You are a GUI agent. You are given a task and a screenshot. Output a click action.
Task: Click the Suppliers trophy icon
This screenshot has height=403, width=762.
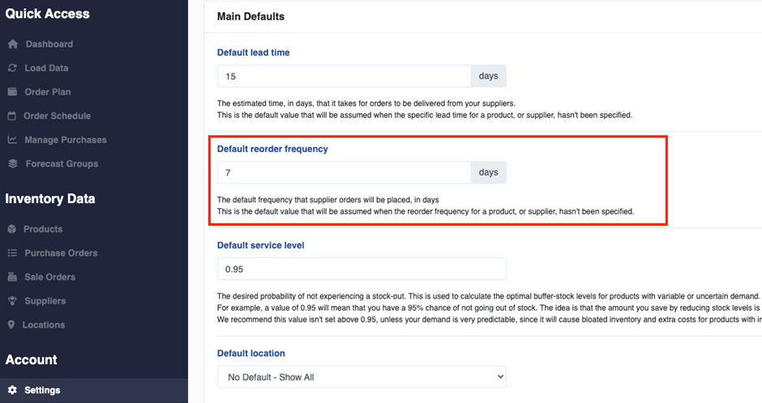pyautogui.click(x=12, y=301)
